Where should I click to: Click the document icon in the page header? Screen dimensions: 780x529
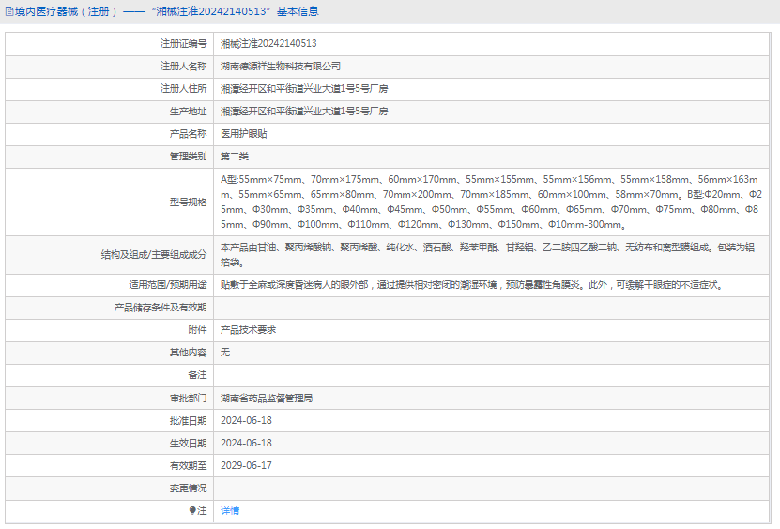point(8,12)
